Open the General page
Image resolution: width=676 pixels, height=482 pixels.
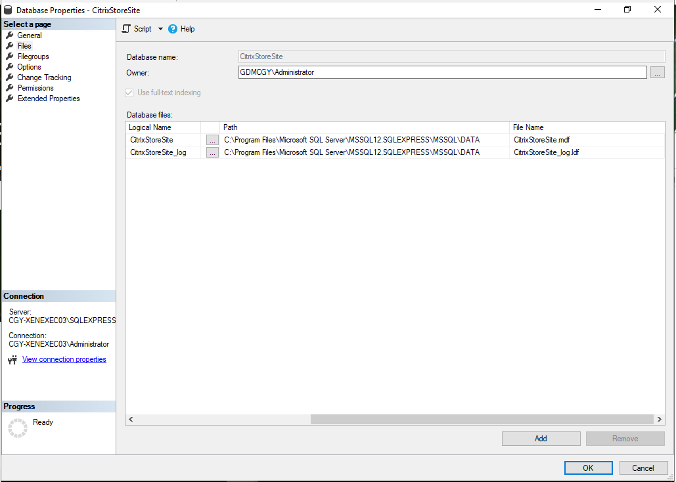30,35
